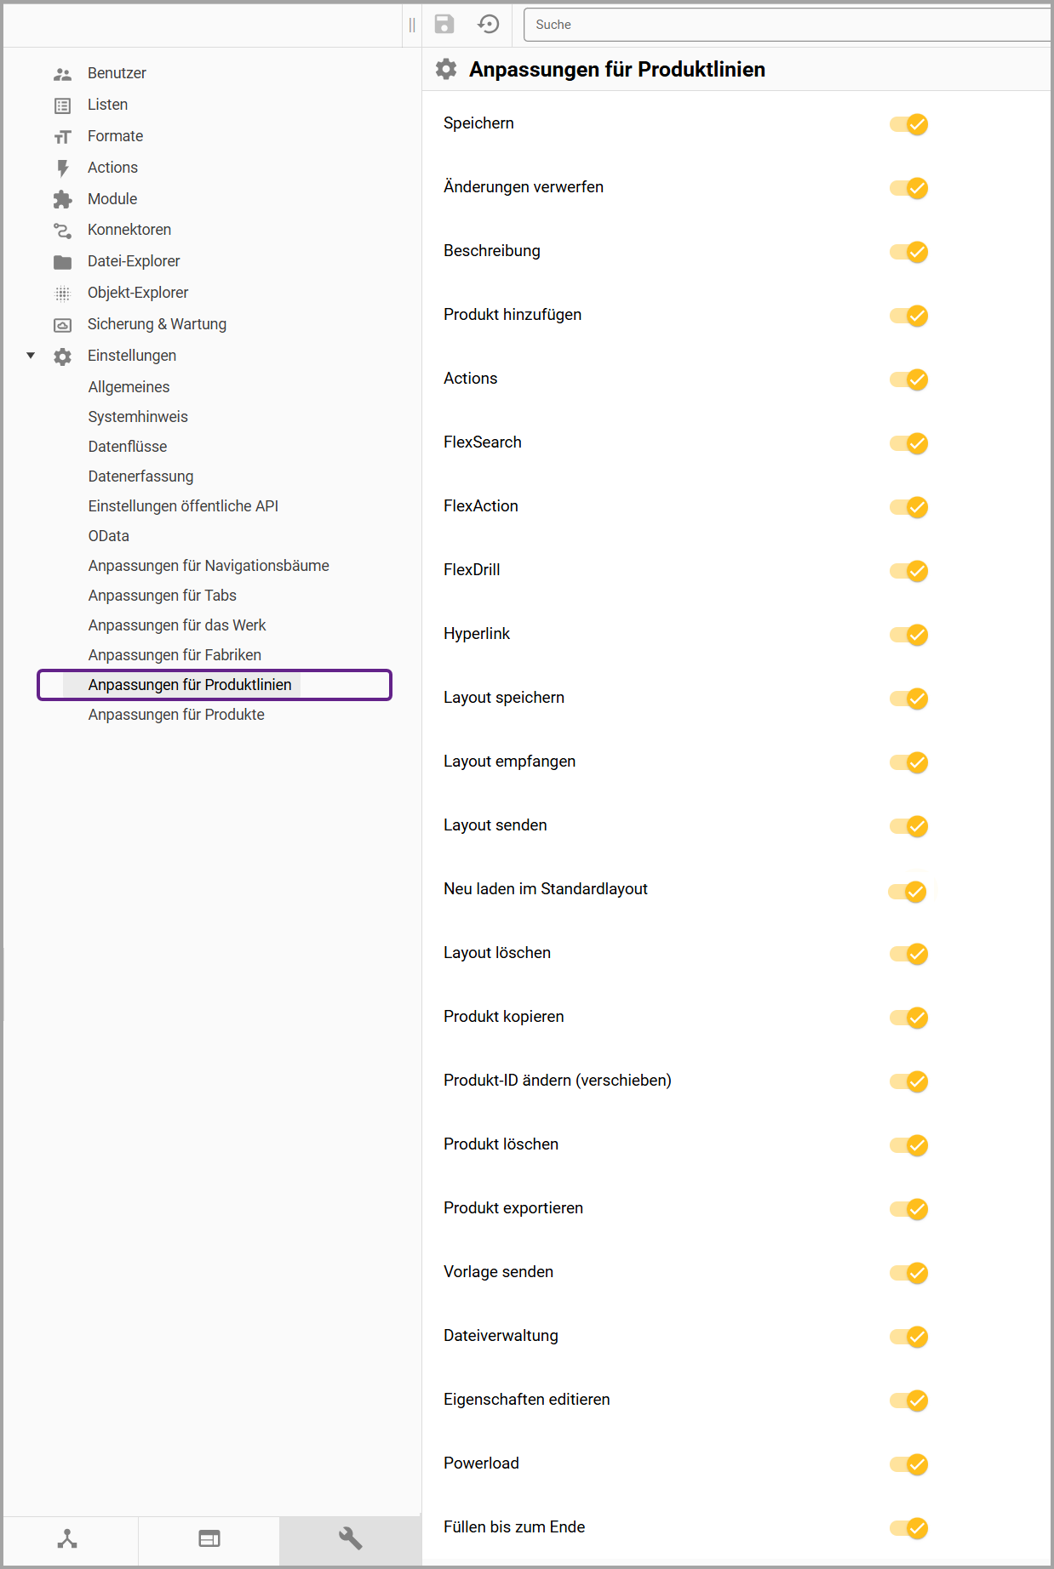Click the network tree icon at bottom
1054x1569 pixels.
click(x=67, y=1538)
